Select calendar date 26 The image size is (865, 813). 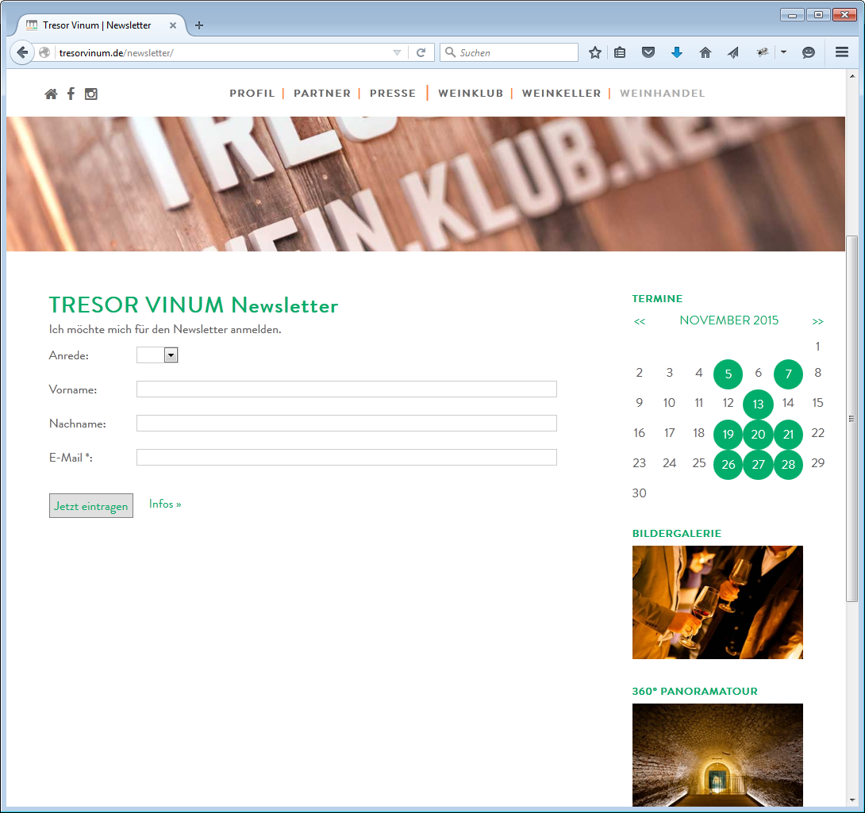click(x=729, y=465)
